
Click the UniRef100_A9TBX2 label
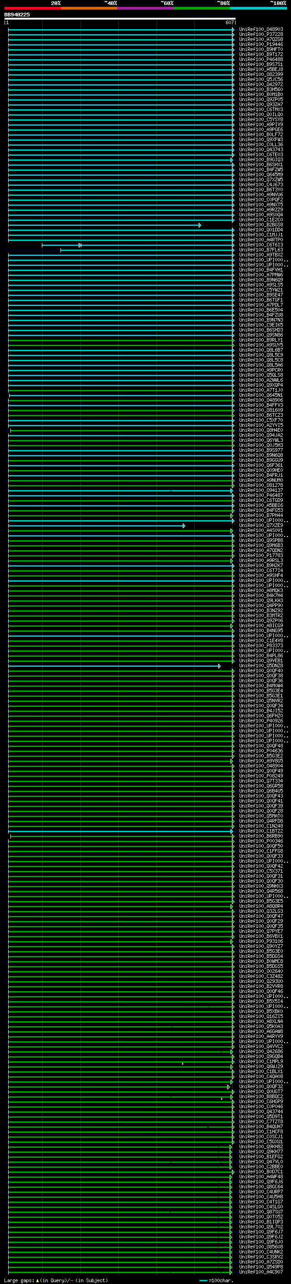261,255
